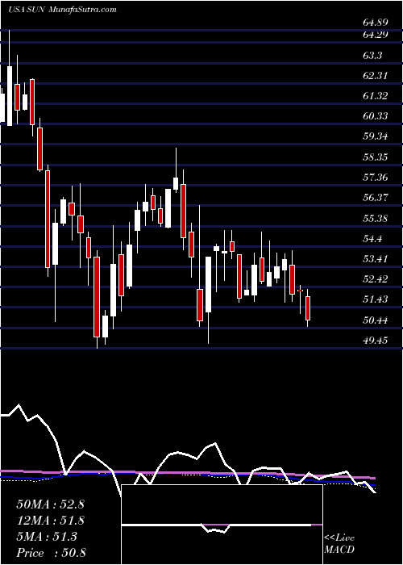
Task: Click the last red candlestick on the chart
Action: (x=308, y=308)
